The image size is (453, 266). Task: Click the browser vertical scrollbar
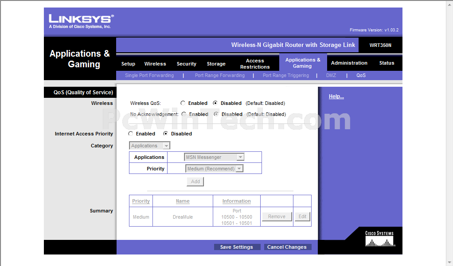click(x=450, y=133)
